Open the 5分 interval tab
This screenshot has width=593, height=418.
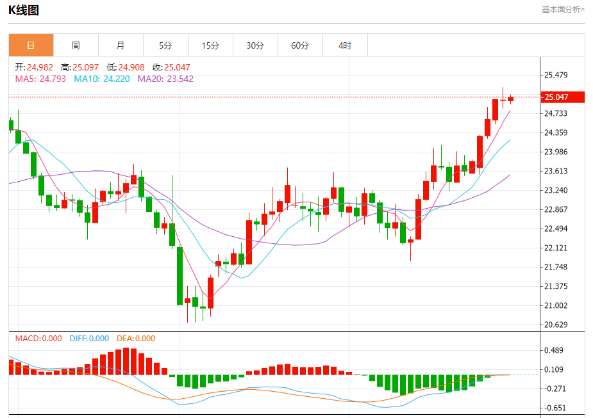tap(165, 45)
